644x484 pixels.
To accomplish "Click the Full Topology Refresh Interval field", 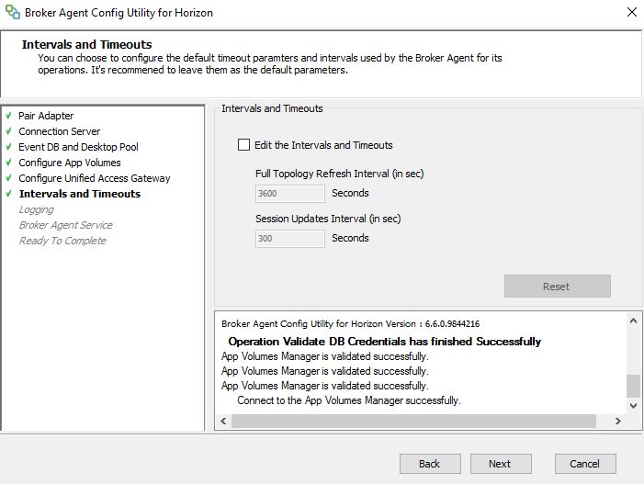I will 290,194.
